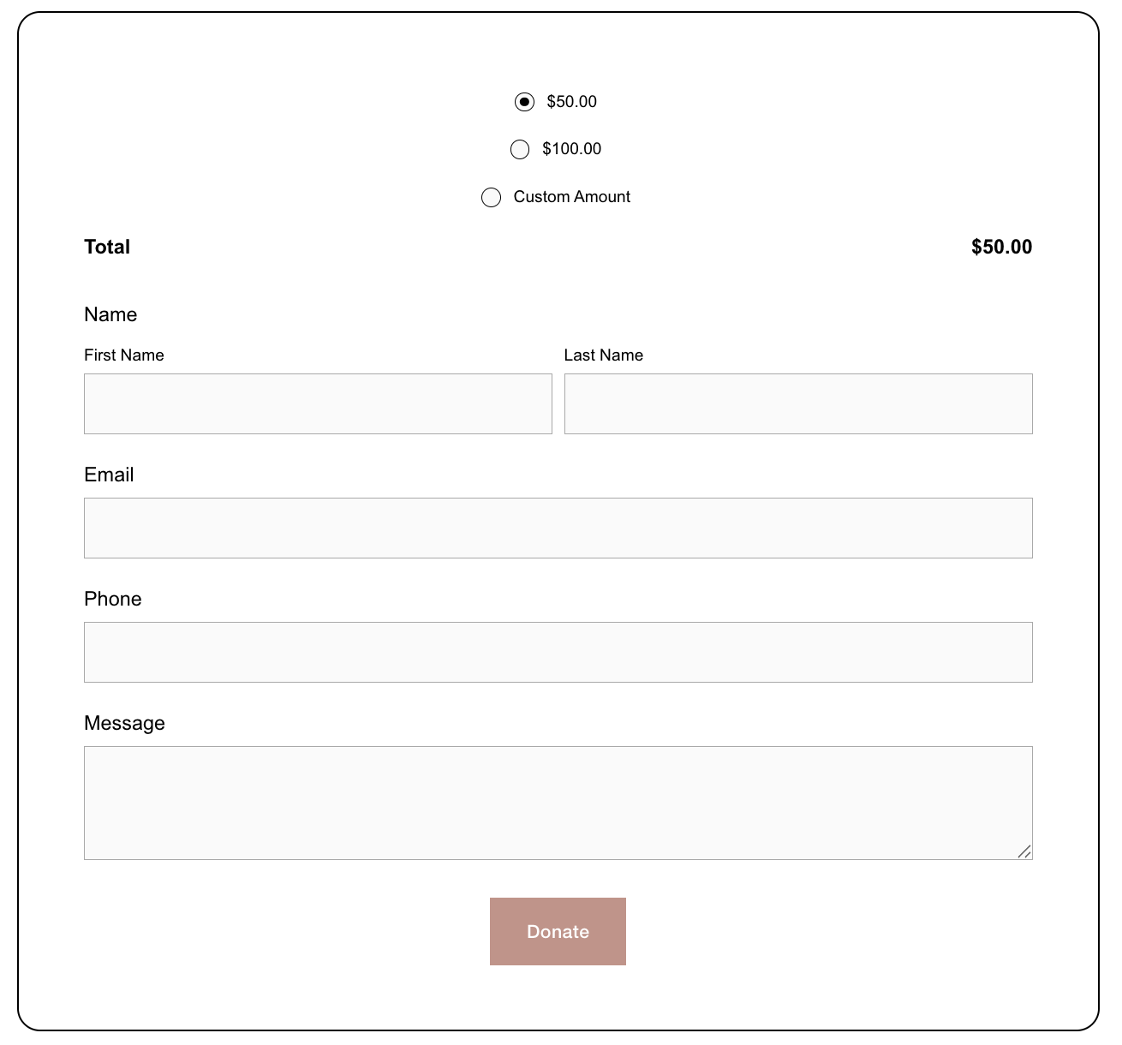Click the Email section heading
The width and height of the screenshot is (1122, 1045).
click(x=109, y=475)
